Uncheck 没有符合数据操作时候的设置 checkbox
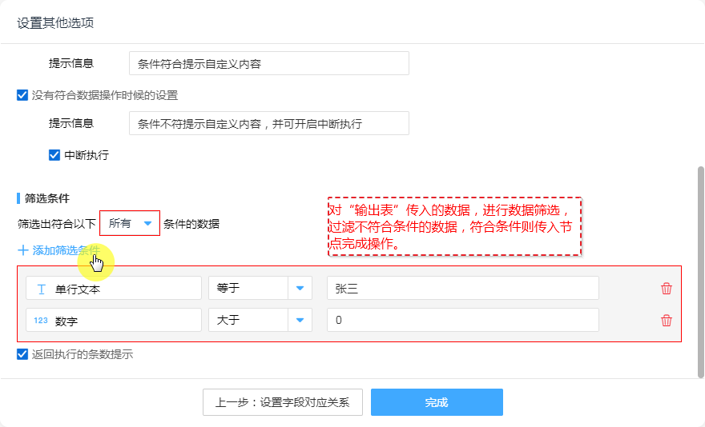The height and width of the screenshot is (427, 705). pos(22,95)
